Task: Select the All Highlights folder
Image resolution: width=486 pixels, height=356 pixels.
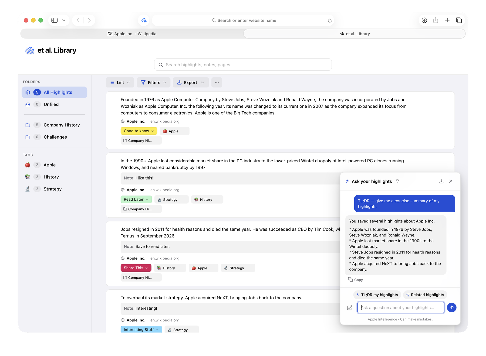Action: click(54, 92)
